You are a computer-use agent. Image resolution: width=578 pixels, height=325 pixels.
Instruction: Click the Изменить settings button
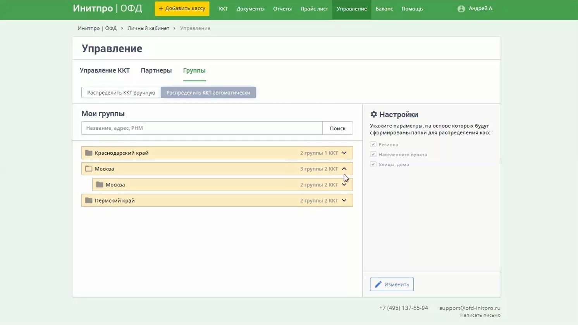pos(392,284)
